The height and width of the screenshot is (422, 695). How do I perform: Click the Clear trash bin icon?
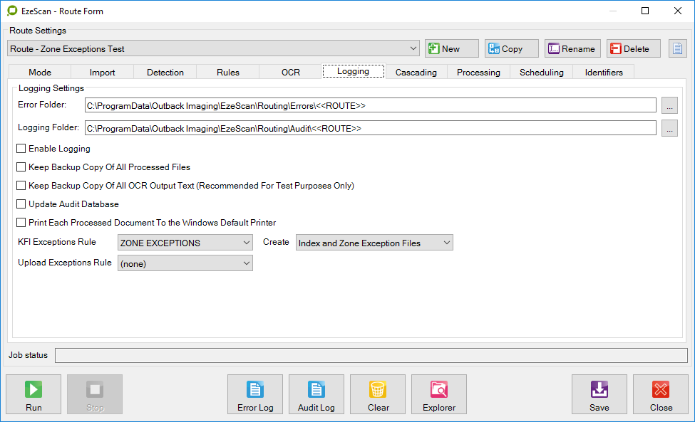(x=378, y=394)
